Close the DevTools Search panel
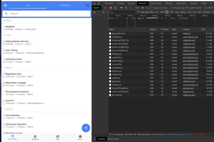214x142 pixels. click(x=105, y=8)
